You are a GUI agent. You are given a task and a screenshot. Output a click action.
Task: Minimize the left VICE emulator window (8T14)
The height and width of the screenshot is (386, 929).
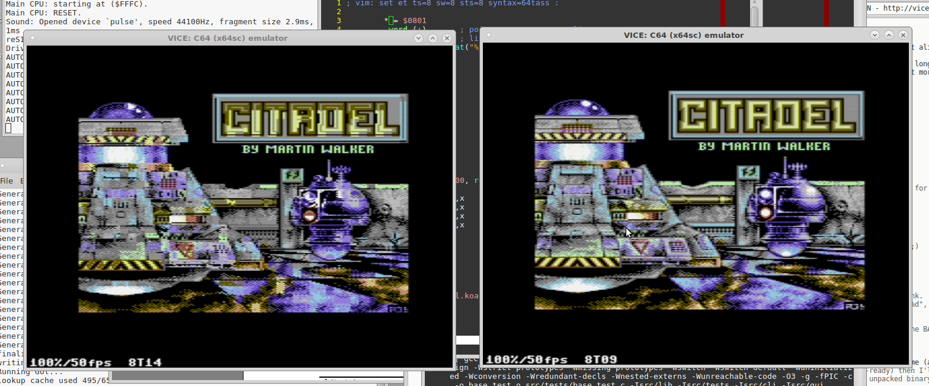coord(418,38)
